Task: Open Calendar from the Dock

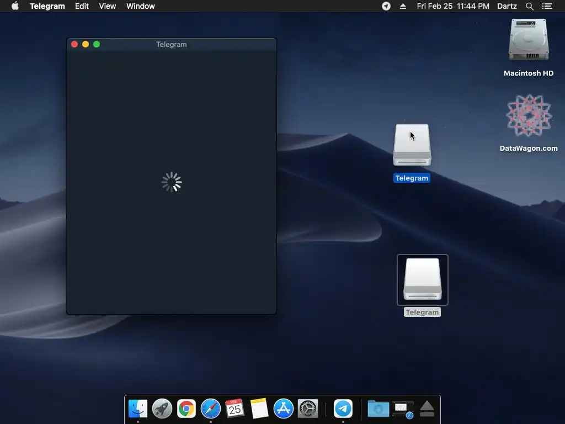Action: 234,409
